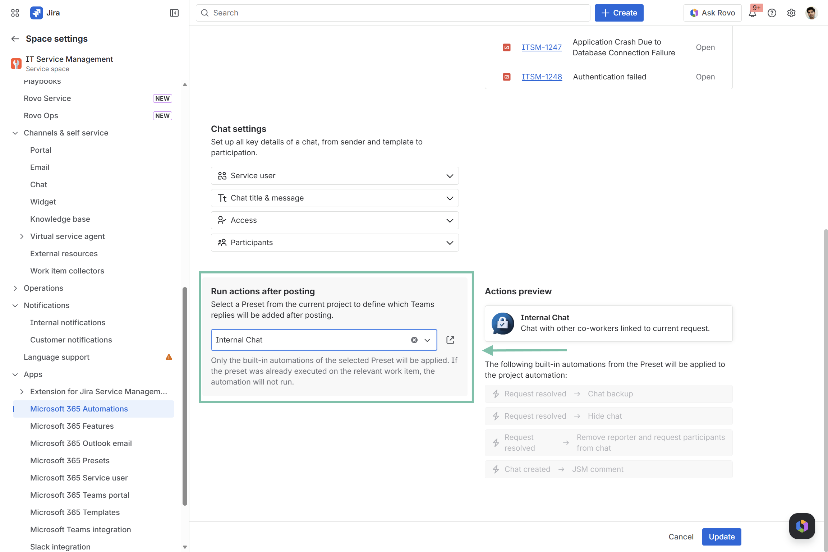The image size is (828, 552).
Task: Open Microsoft 365 Presets menu item
Action: pyautogui.click(x=70, y=461)
